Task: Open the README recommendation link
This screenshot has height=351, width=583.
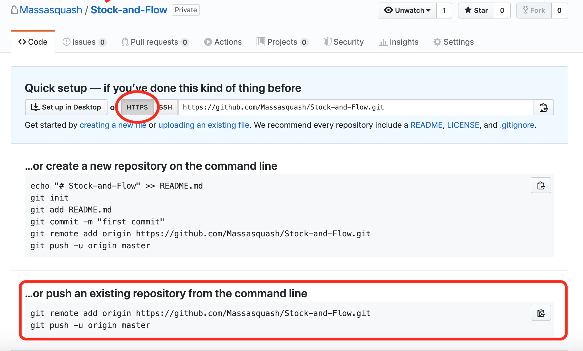Action: [426, 125]
